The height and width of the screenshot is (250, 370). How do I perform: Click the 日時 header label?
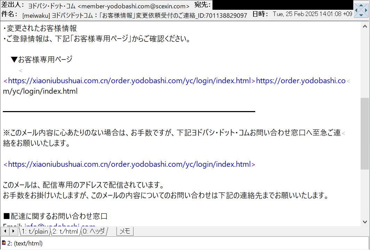coord(260,14)
